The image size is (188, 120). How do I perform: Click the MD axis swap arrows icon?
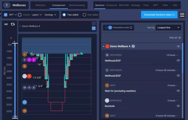(13, 24)
